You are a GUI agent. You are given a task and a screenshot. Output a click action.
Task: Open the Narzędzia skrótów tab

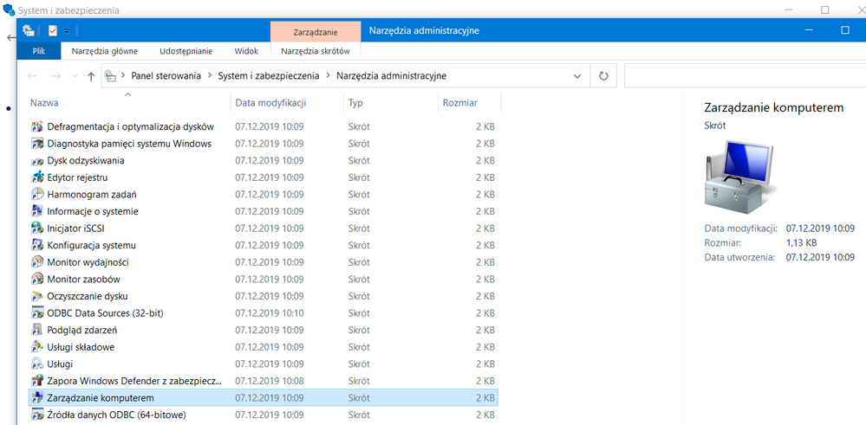[316, 51]
